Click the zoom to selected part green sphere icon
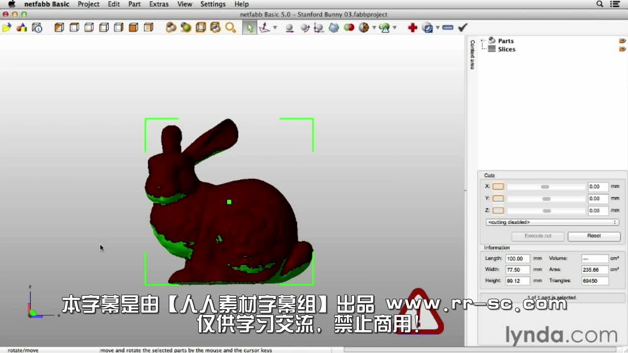 pos(186,28)
